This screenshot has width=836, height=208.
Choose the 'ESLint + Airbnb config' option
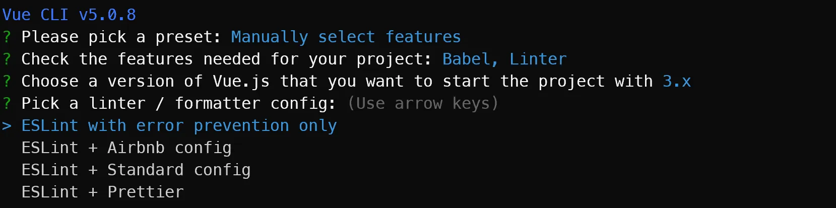[126, 148]
